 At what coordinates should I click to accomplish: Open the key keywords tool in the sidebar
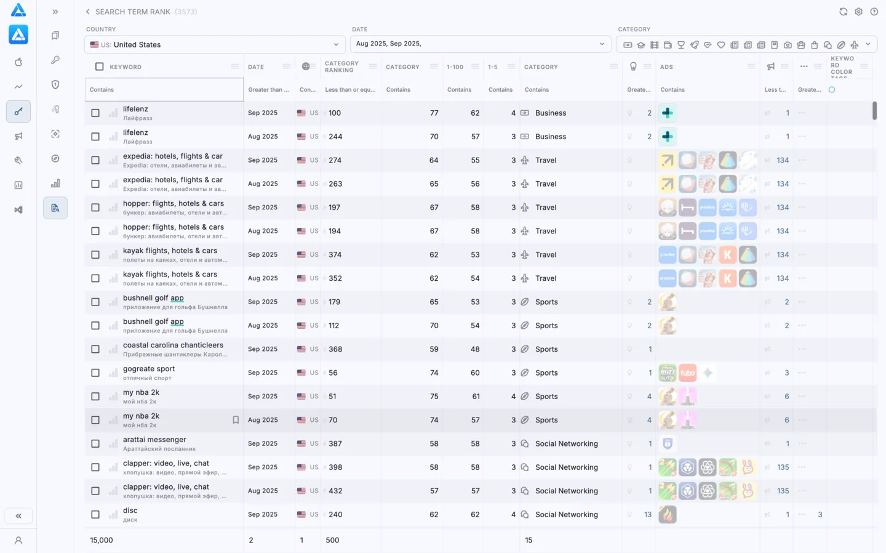point(55,60)
